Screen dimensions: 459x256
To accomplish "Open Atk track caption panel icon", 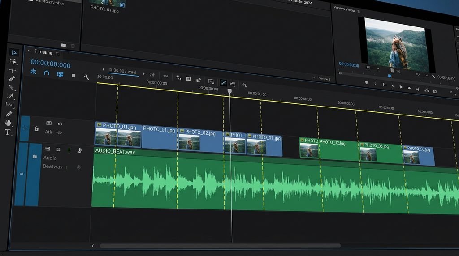I will (x=49, y=123).
